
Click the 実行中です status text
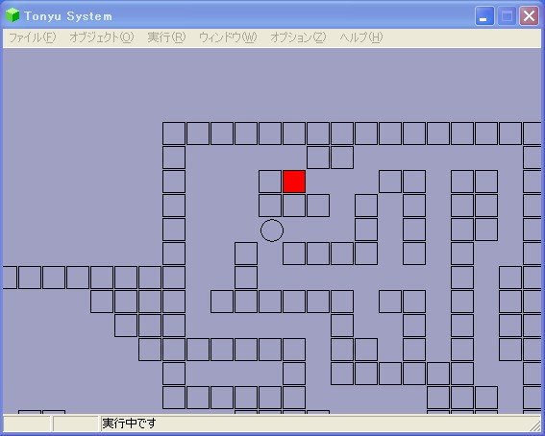(x=129, y=424)
